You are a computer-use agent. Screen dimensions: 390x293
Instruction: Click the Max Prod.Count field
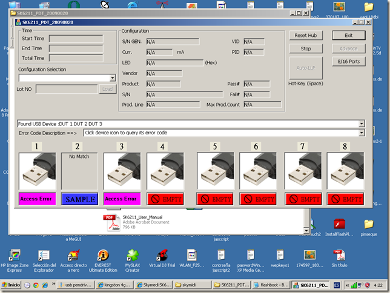[x=262, y=105]
